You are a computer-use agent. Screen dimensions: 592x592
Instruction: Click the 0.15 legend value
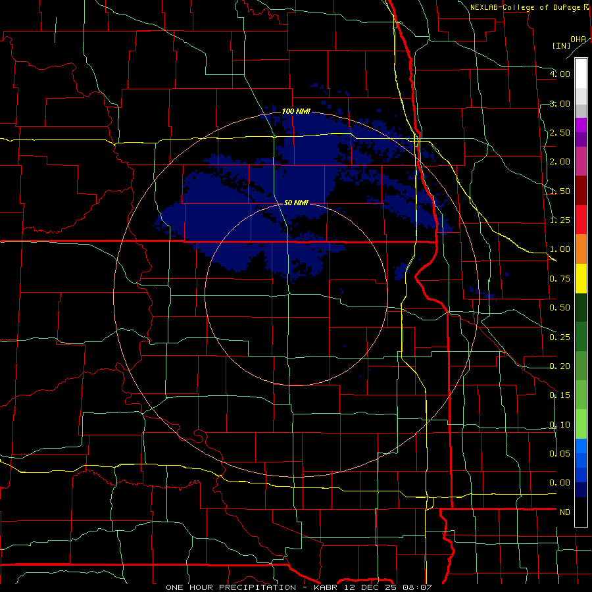click(x=560, y=395)
